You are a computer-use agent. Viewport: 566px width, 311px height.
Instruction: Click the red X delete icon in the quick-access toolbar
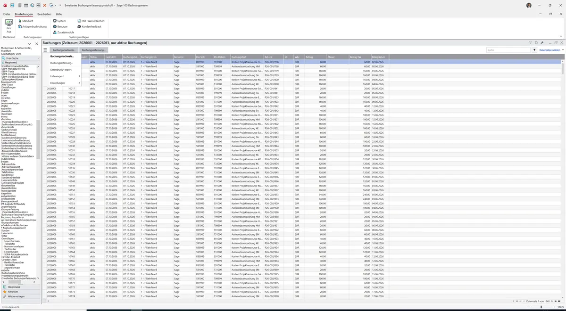click(45, 5)
